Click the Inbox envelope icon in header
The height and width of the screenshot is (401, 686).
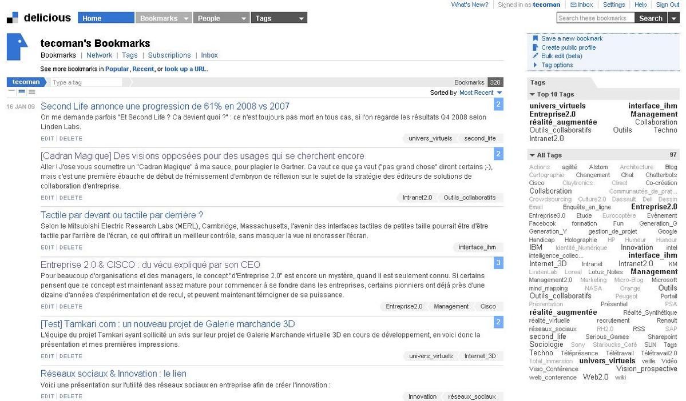click(573, 5)
